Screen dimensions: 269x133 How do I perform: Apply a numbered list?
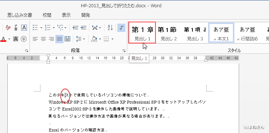tap(47, 28)
